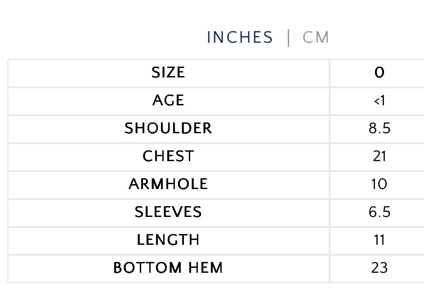The height and width of the screenshot is (298, 424).
Task: Select the CHEST row label
Action: 168,156
